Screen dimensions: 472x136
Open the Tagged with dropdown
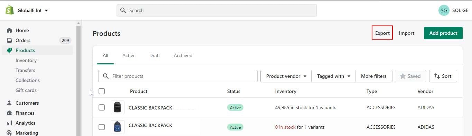333,76
